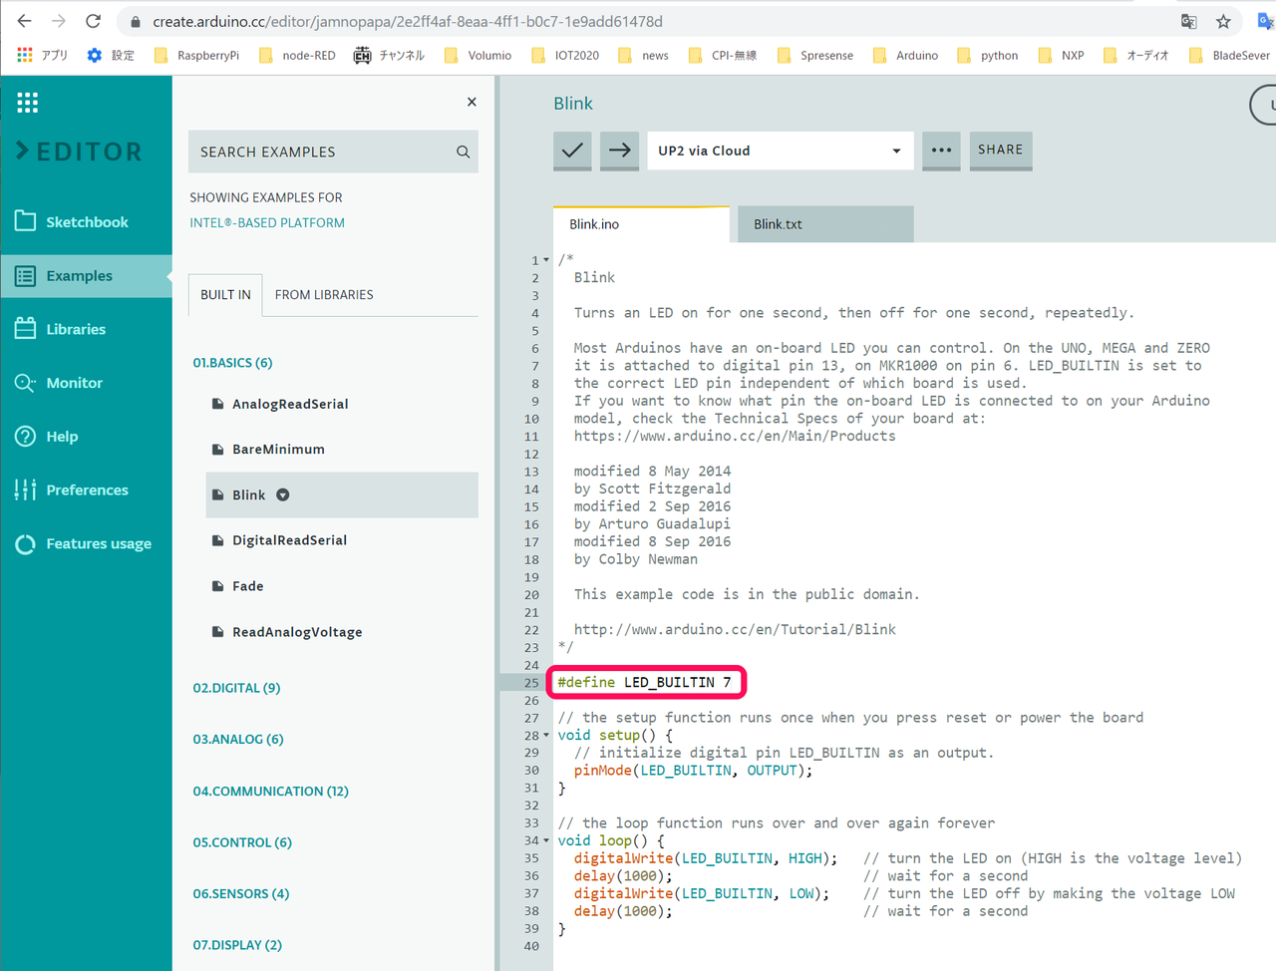This screenshot has height=971, width=1276.
Task: Open Preferences from the sidebar
Action: [x=86, y=490]
